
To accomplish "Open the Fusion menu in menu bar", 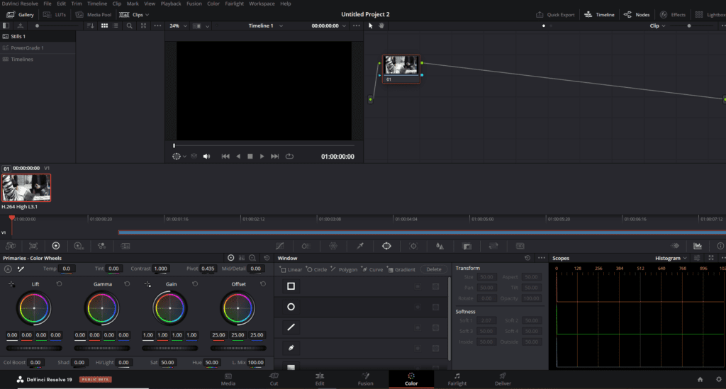I will (x=194, y=4).
